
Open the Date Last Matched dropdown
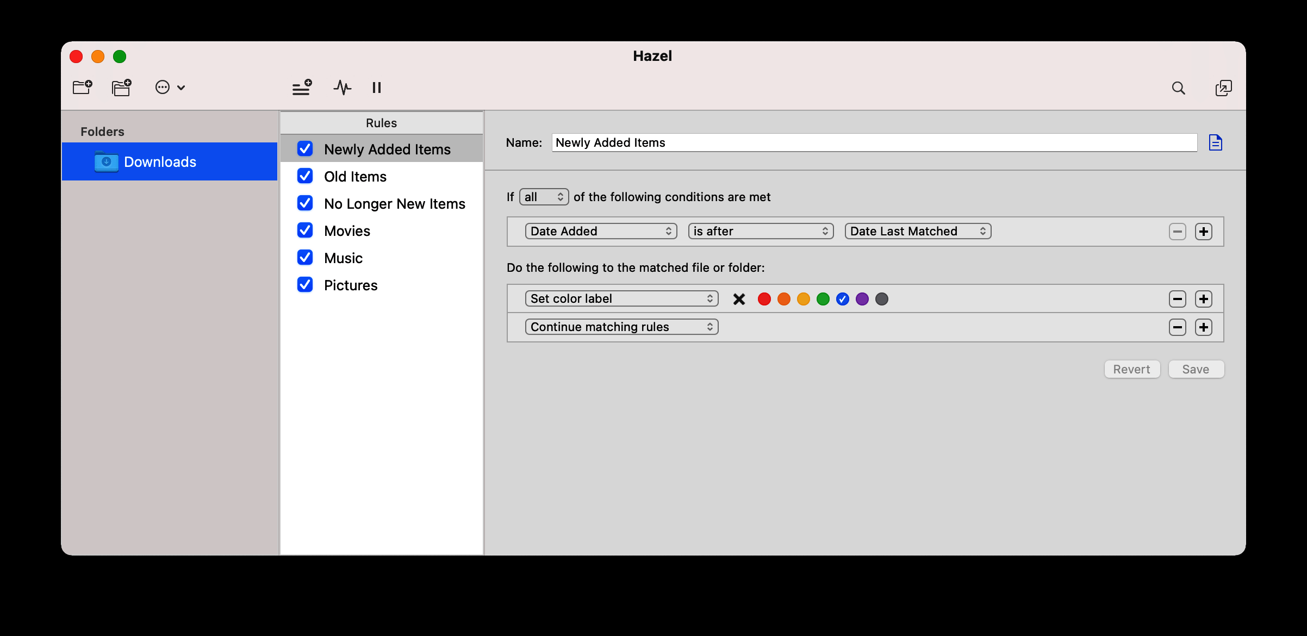point(918,231)
